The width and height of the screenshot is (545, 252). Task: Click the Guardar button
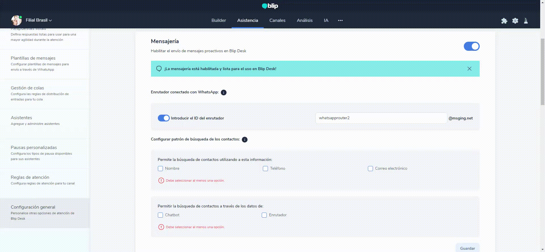pos(468,248)
